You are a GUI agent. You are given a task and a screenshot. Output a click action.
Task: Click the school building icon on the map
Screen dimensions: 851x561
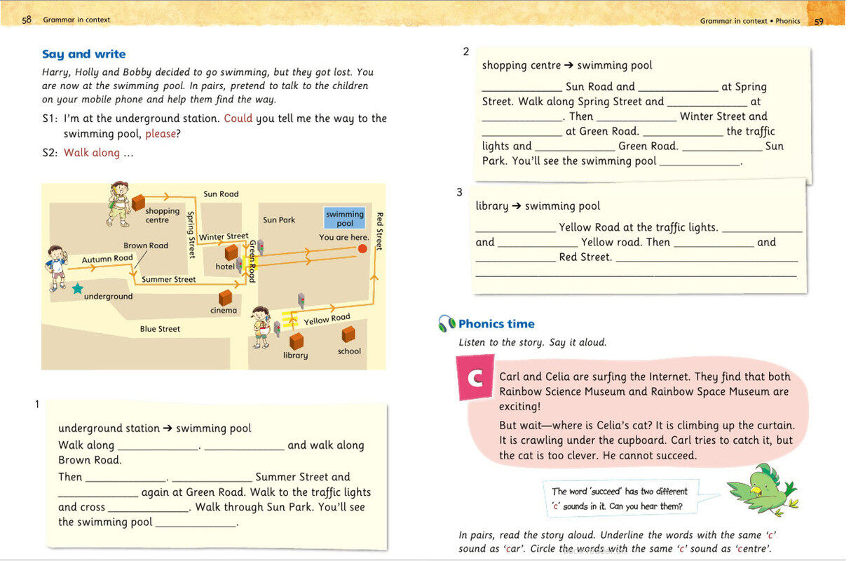(348, 334)
